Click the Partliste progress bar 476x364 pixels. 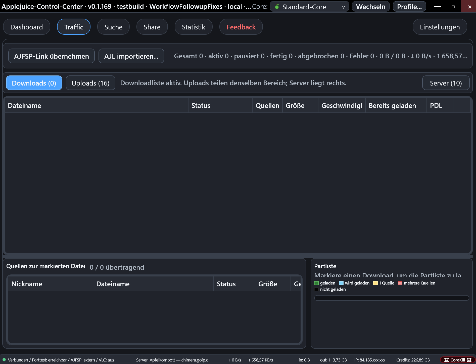392,298
